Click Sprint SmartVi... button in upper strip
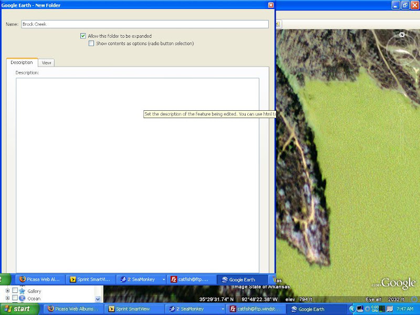Image resolution: width=420 pixels, height=315 pixels. tap(90, 279)
